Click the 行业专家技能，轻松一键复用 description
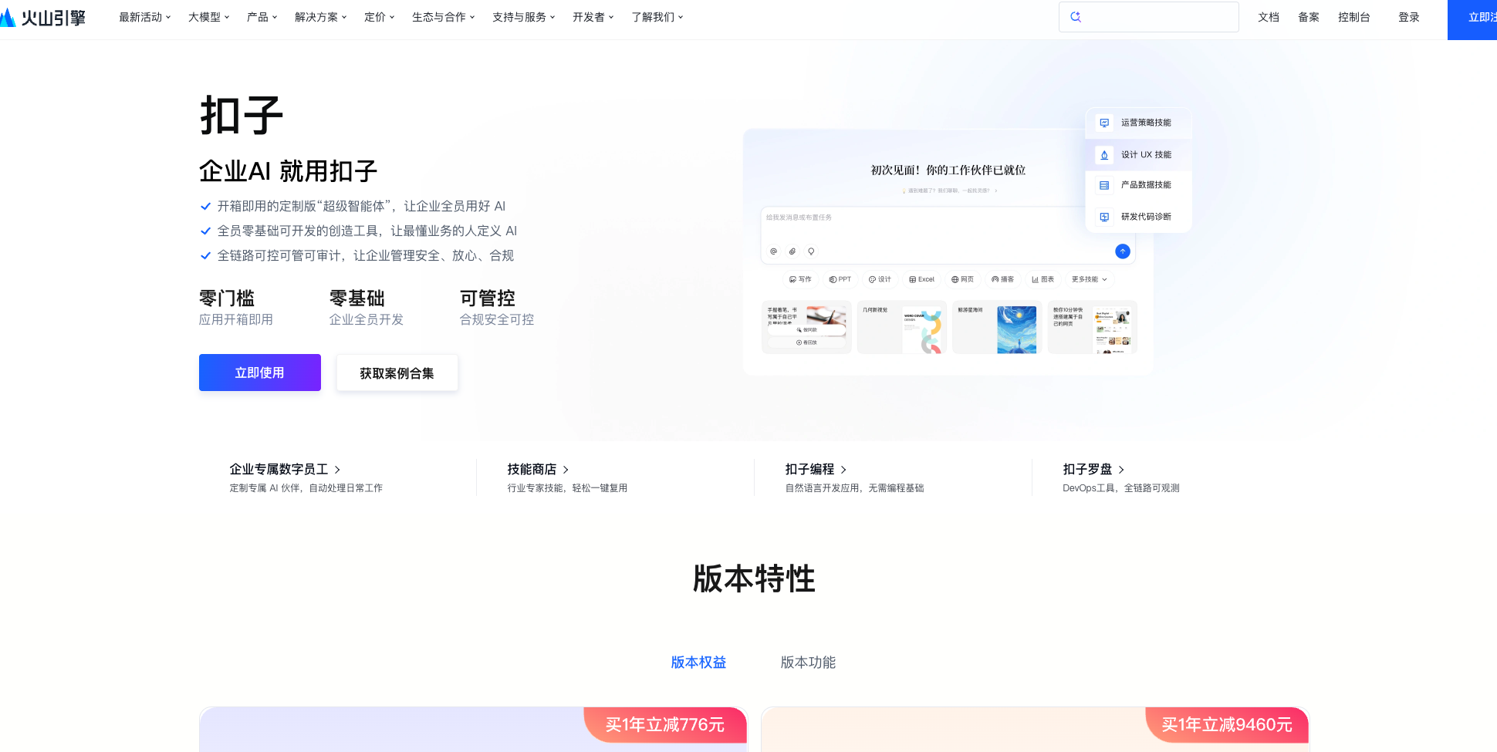 coord(567,488)
